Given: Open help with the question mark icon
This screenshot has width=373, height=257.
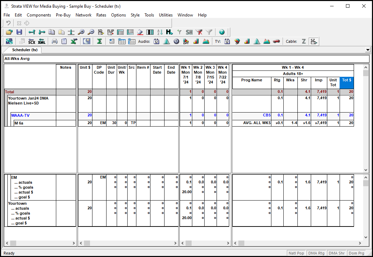Looking at the screenshot, I should click(222, 32).
